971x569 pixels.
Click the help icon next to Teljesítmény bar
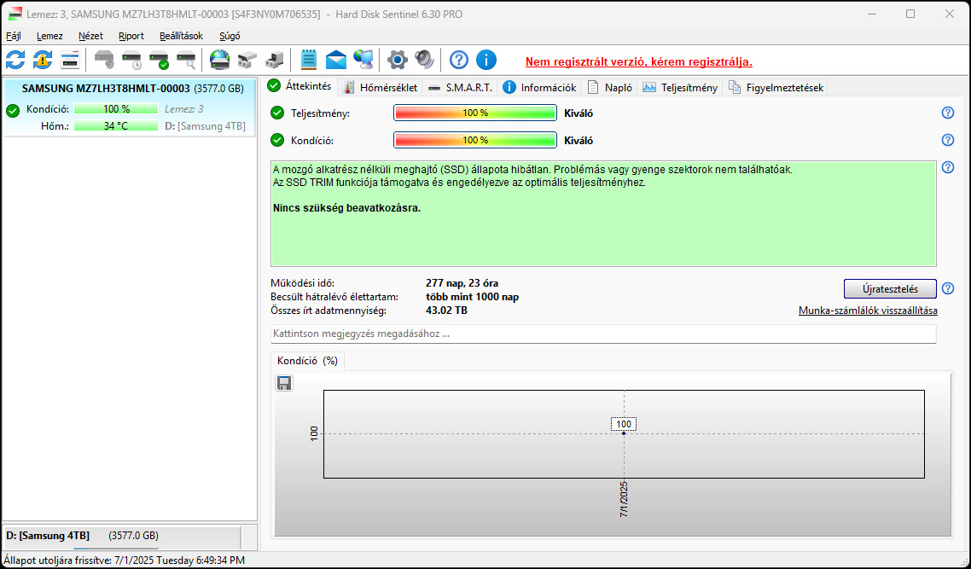(947, 113)
